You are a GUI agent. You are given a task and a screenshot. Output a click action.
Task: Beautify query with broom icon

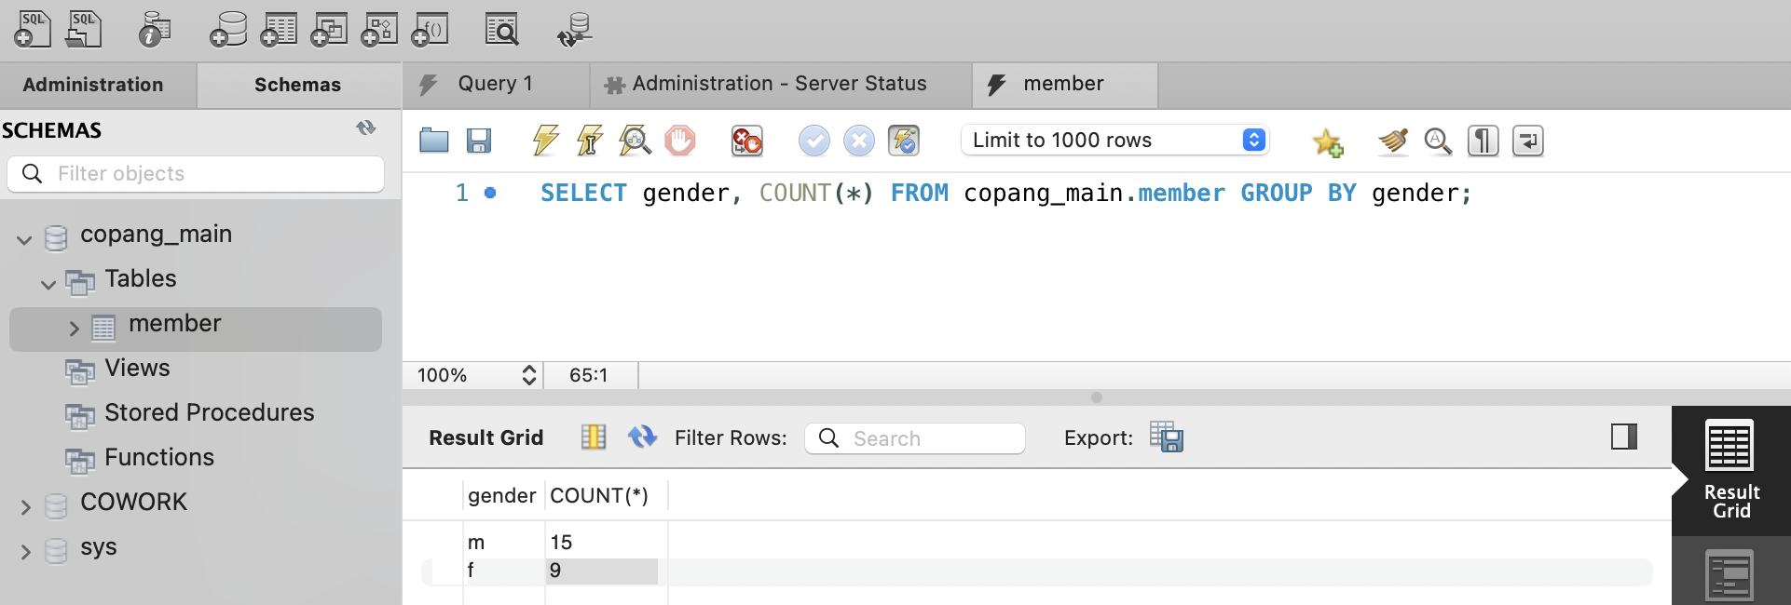point(1393,141)
